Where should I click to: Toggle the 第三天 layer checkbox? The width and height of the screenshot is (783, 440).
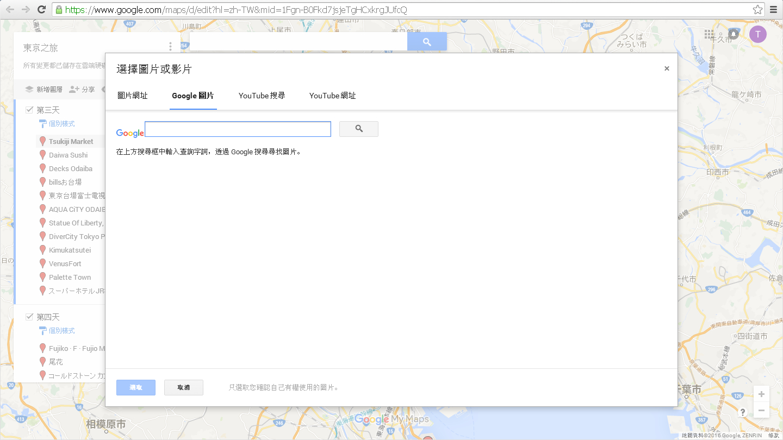click(x=30, y=110)
